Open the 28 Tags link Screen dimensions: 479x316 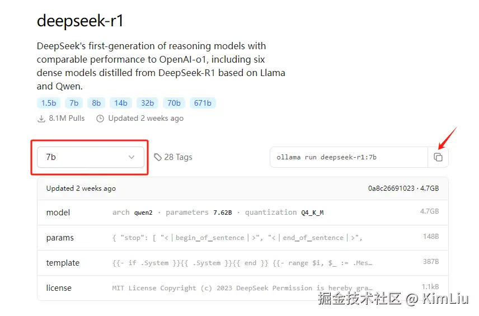point(178,157)
